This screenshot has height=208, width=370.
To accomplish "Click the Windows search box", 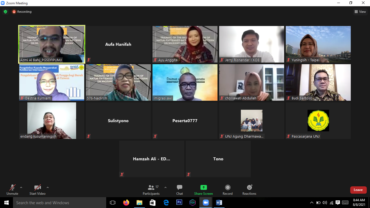I will click(x=59, y=203).
